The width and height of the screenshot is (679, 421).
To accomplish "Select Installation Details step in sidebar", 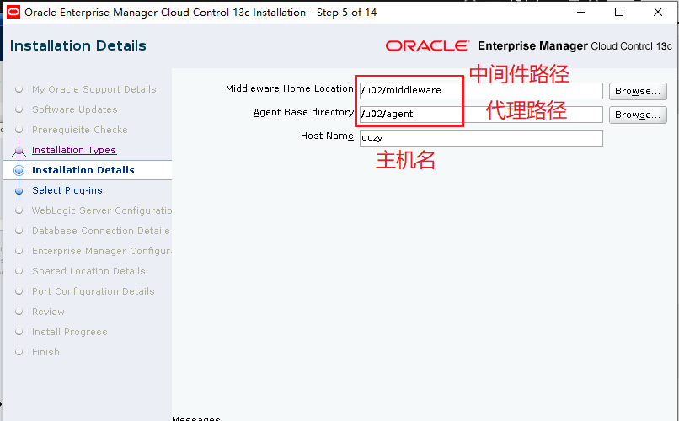I will [x=83, y=170].
